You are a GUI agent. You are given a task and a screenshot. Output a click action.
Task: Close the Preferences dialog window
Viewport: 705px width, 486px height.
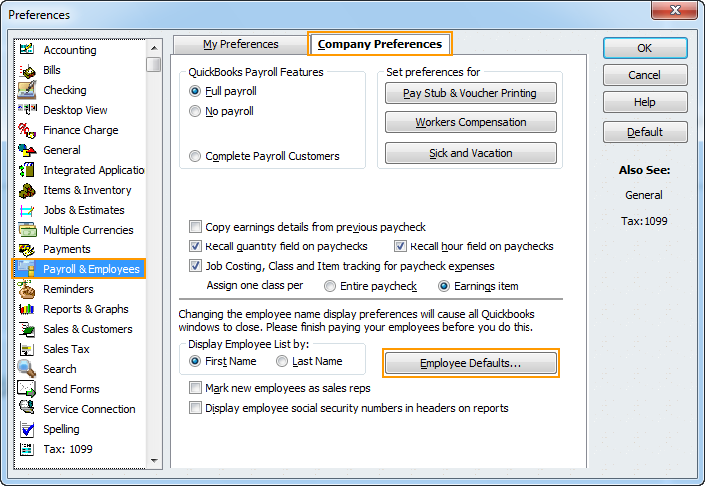674,10
